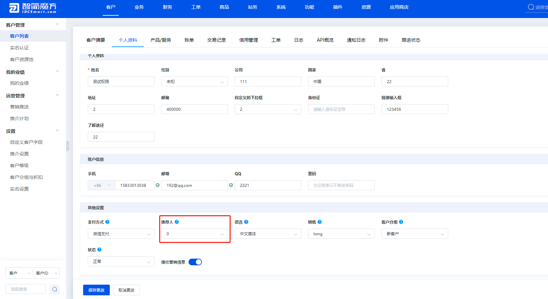Open the 商品 top menu
Viewport: 548px width, 299px height.
[x=224, y=7]
